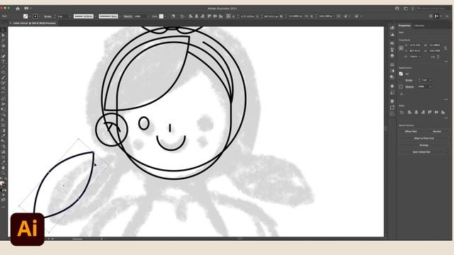Image resolution: width=454 pixels, height=255 pixels.
Task: Open Stroke label link in Appearance section
Action: pos(409,80)
